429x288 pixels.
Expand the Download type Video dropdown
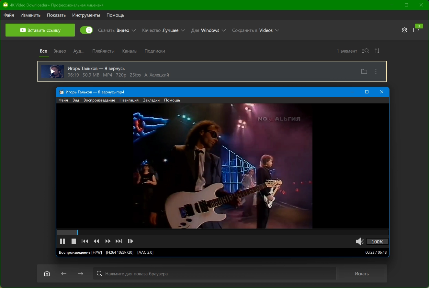pyautogui.click(x=117, y=30)
